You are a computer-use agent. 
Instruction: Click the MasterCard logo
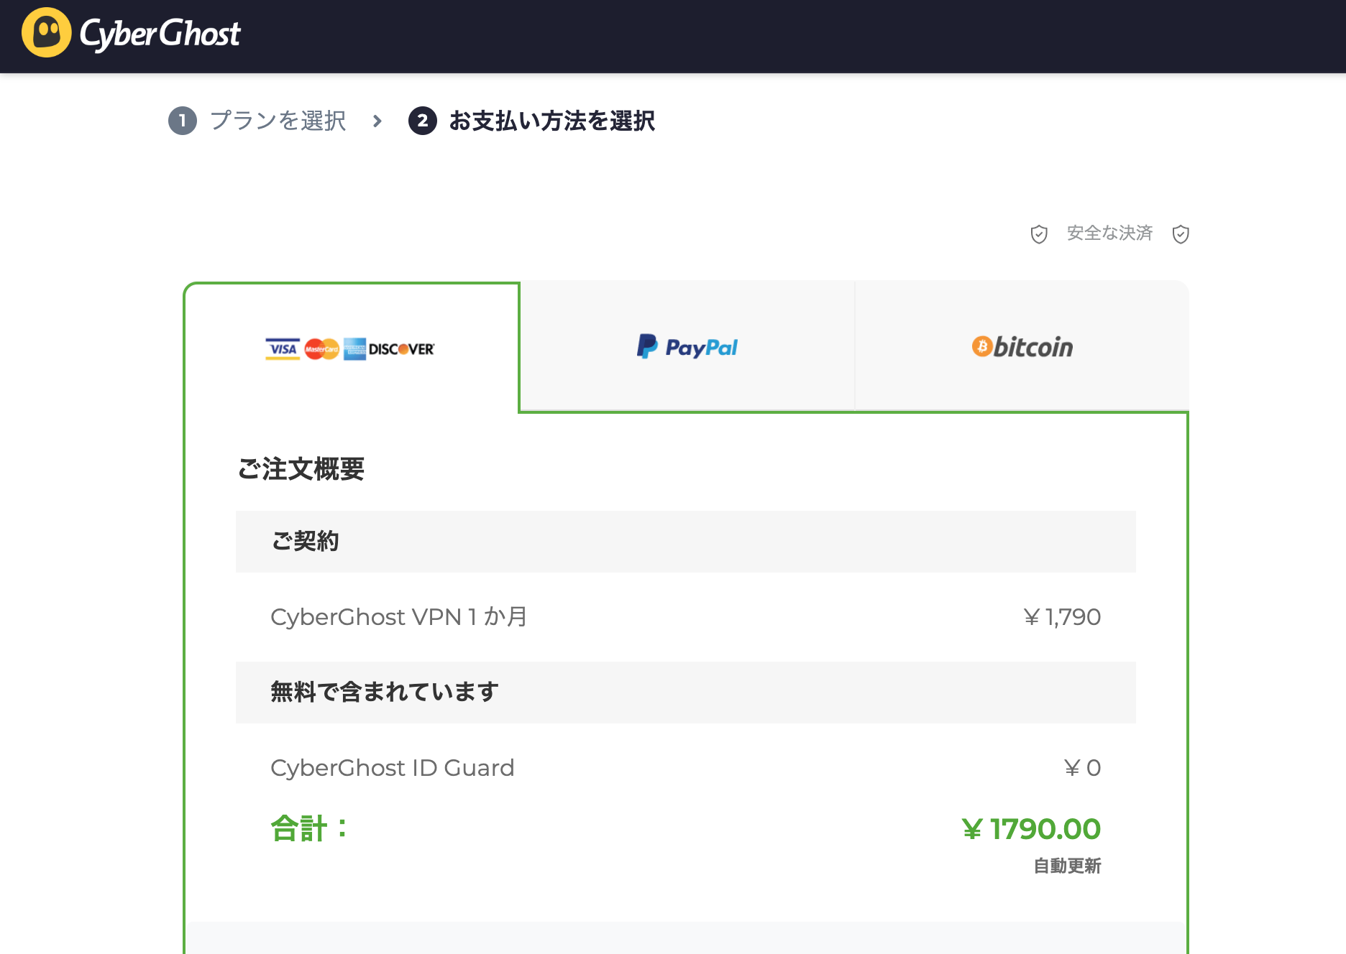click(x=321, y=349)
